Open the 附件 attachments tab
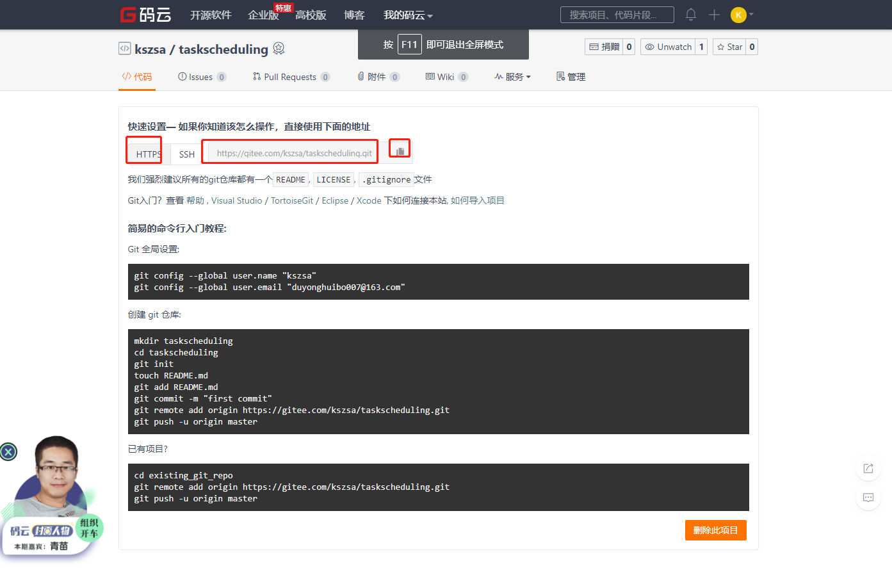This screenshot has height=568, width=892. click(x=378, y=77)
